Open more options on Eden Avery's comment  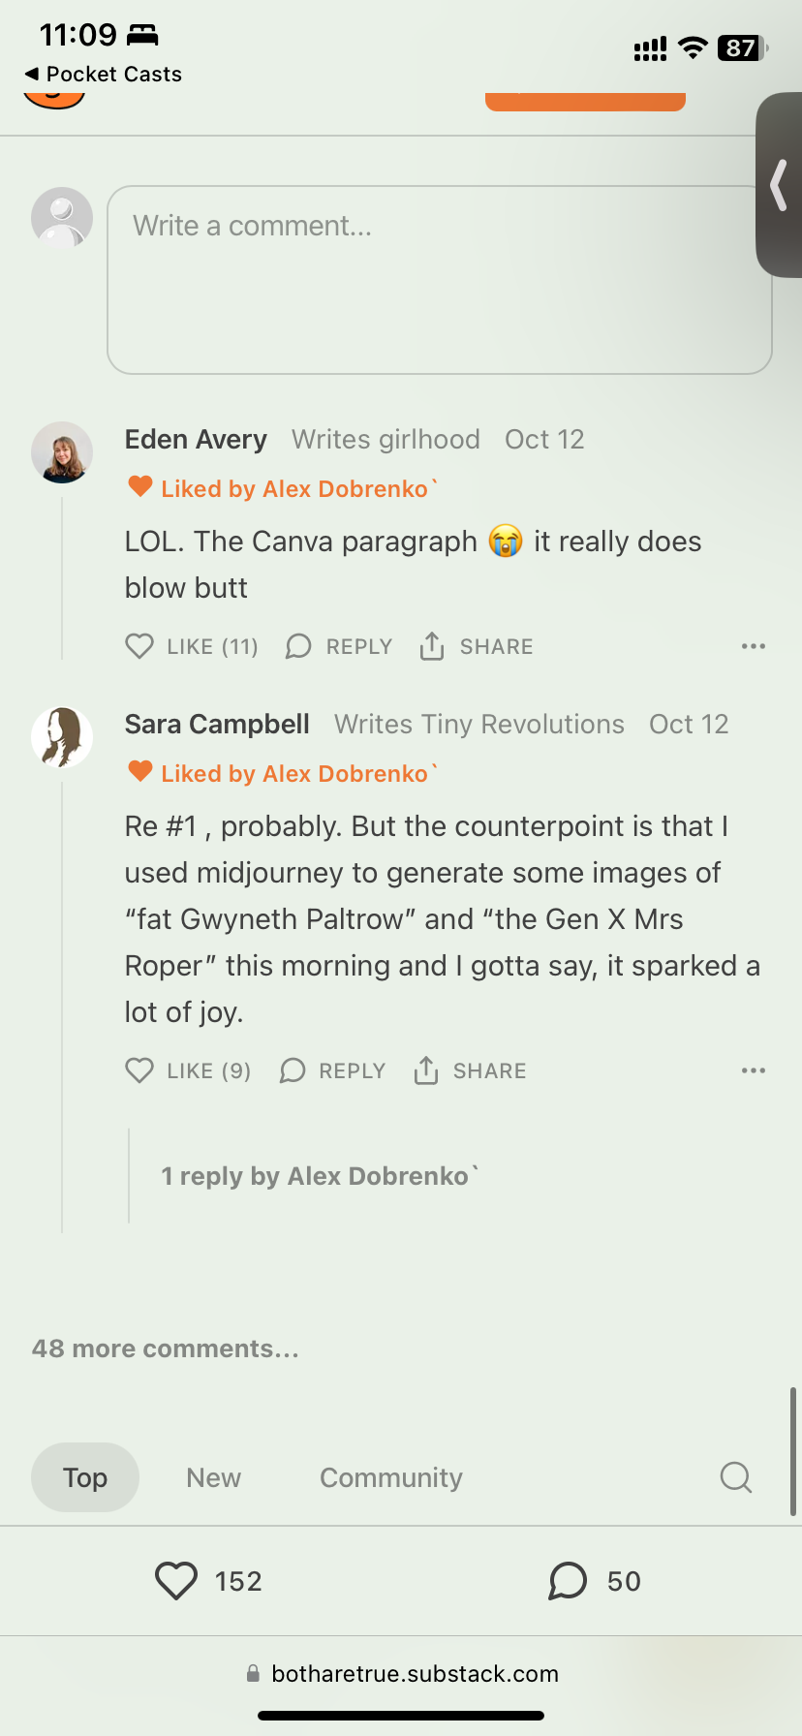point(753,646)
